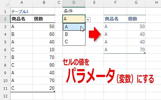Click cell A3 containing A
Image resolution: width=161 pixels, height=100 pixels.
tap(21, 27)
